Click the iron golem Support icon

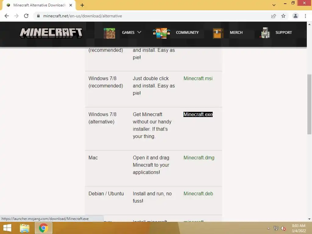click(x=265, y=33)
